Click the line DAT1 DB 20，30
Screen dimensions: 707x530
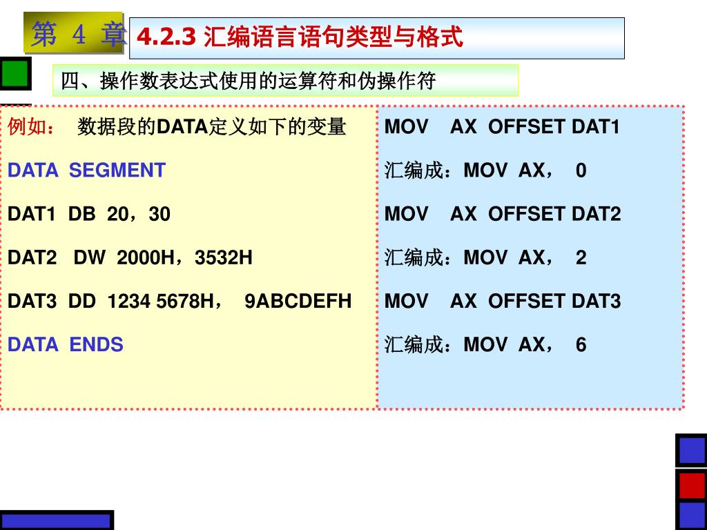pos(89,214)
